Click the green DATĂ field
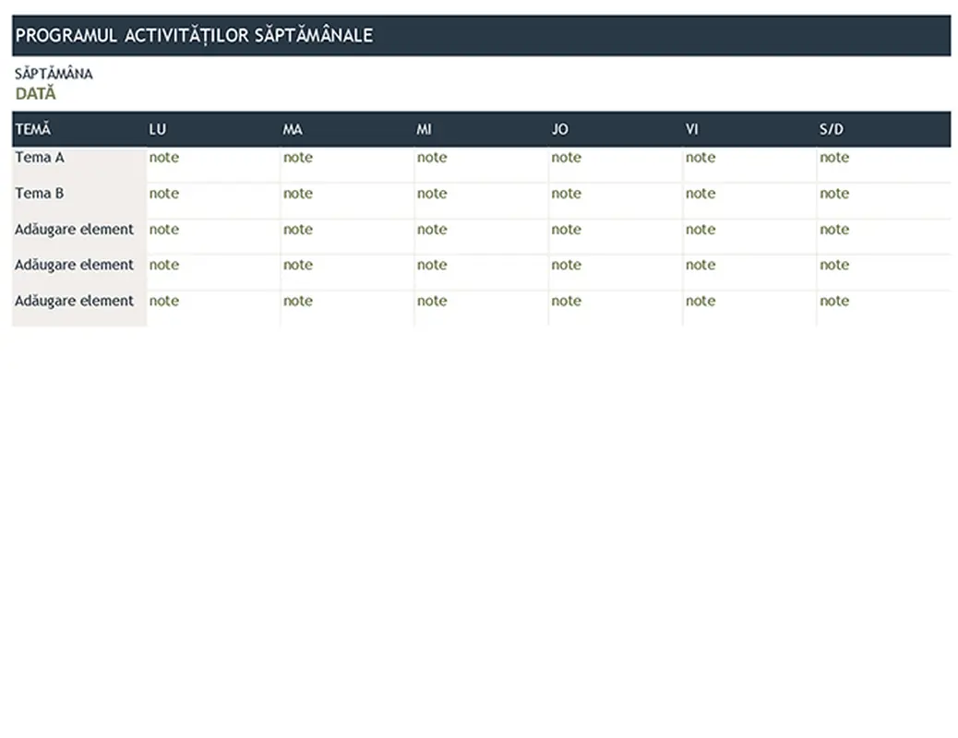This screenshot has height=738, width=958. [35, 93]
